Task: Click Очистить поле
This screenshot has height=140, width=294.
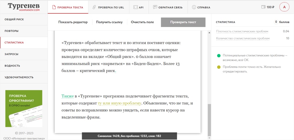Action: (142, 22)
